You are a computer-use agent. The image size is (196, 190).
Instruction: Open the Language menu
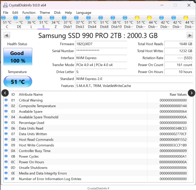tap(84, 13)
